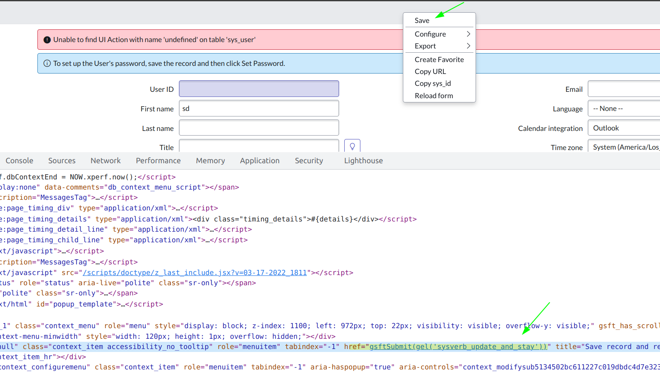Open the Console tab

point(19,160)
